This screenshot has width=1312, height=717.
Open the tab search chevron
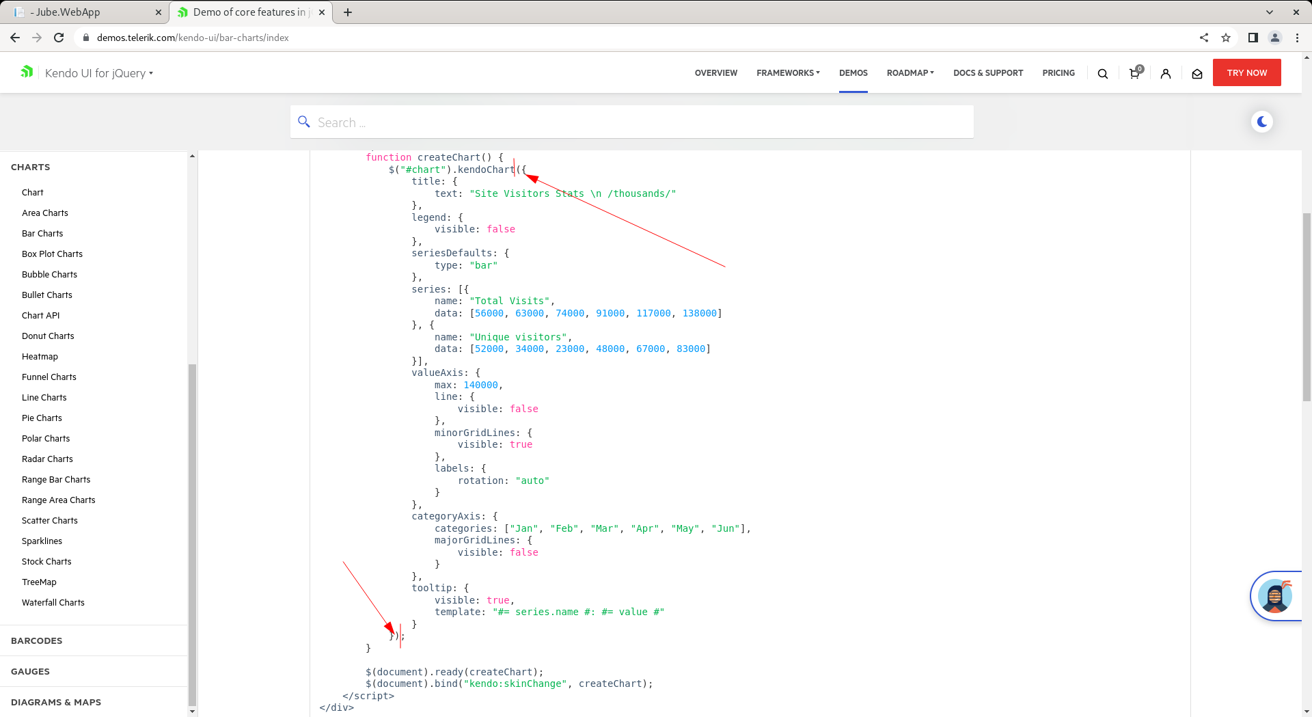pos(1270,12)
